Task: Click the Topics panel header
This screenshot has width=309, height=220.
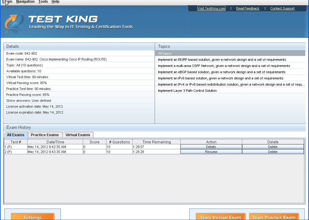Action: point(230,46)
